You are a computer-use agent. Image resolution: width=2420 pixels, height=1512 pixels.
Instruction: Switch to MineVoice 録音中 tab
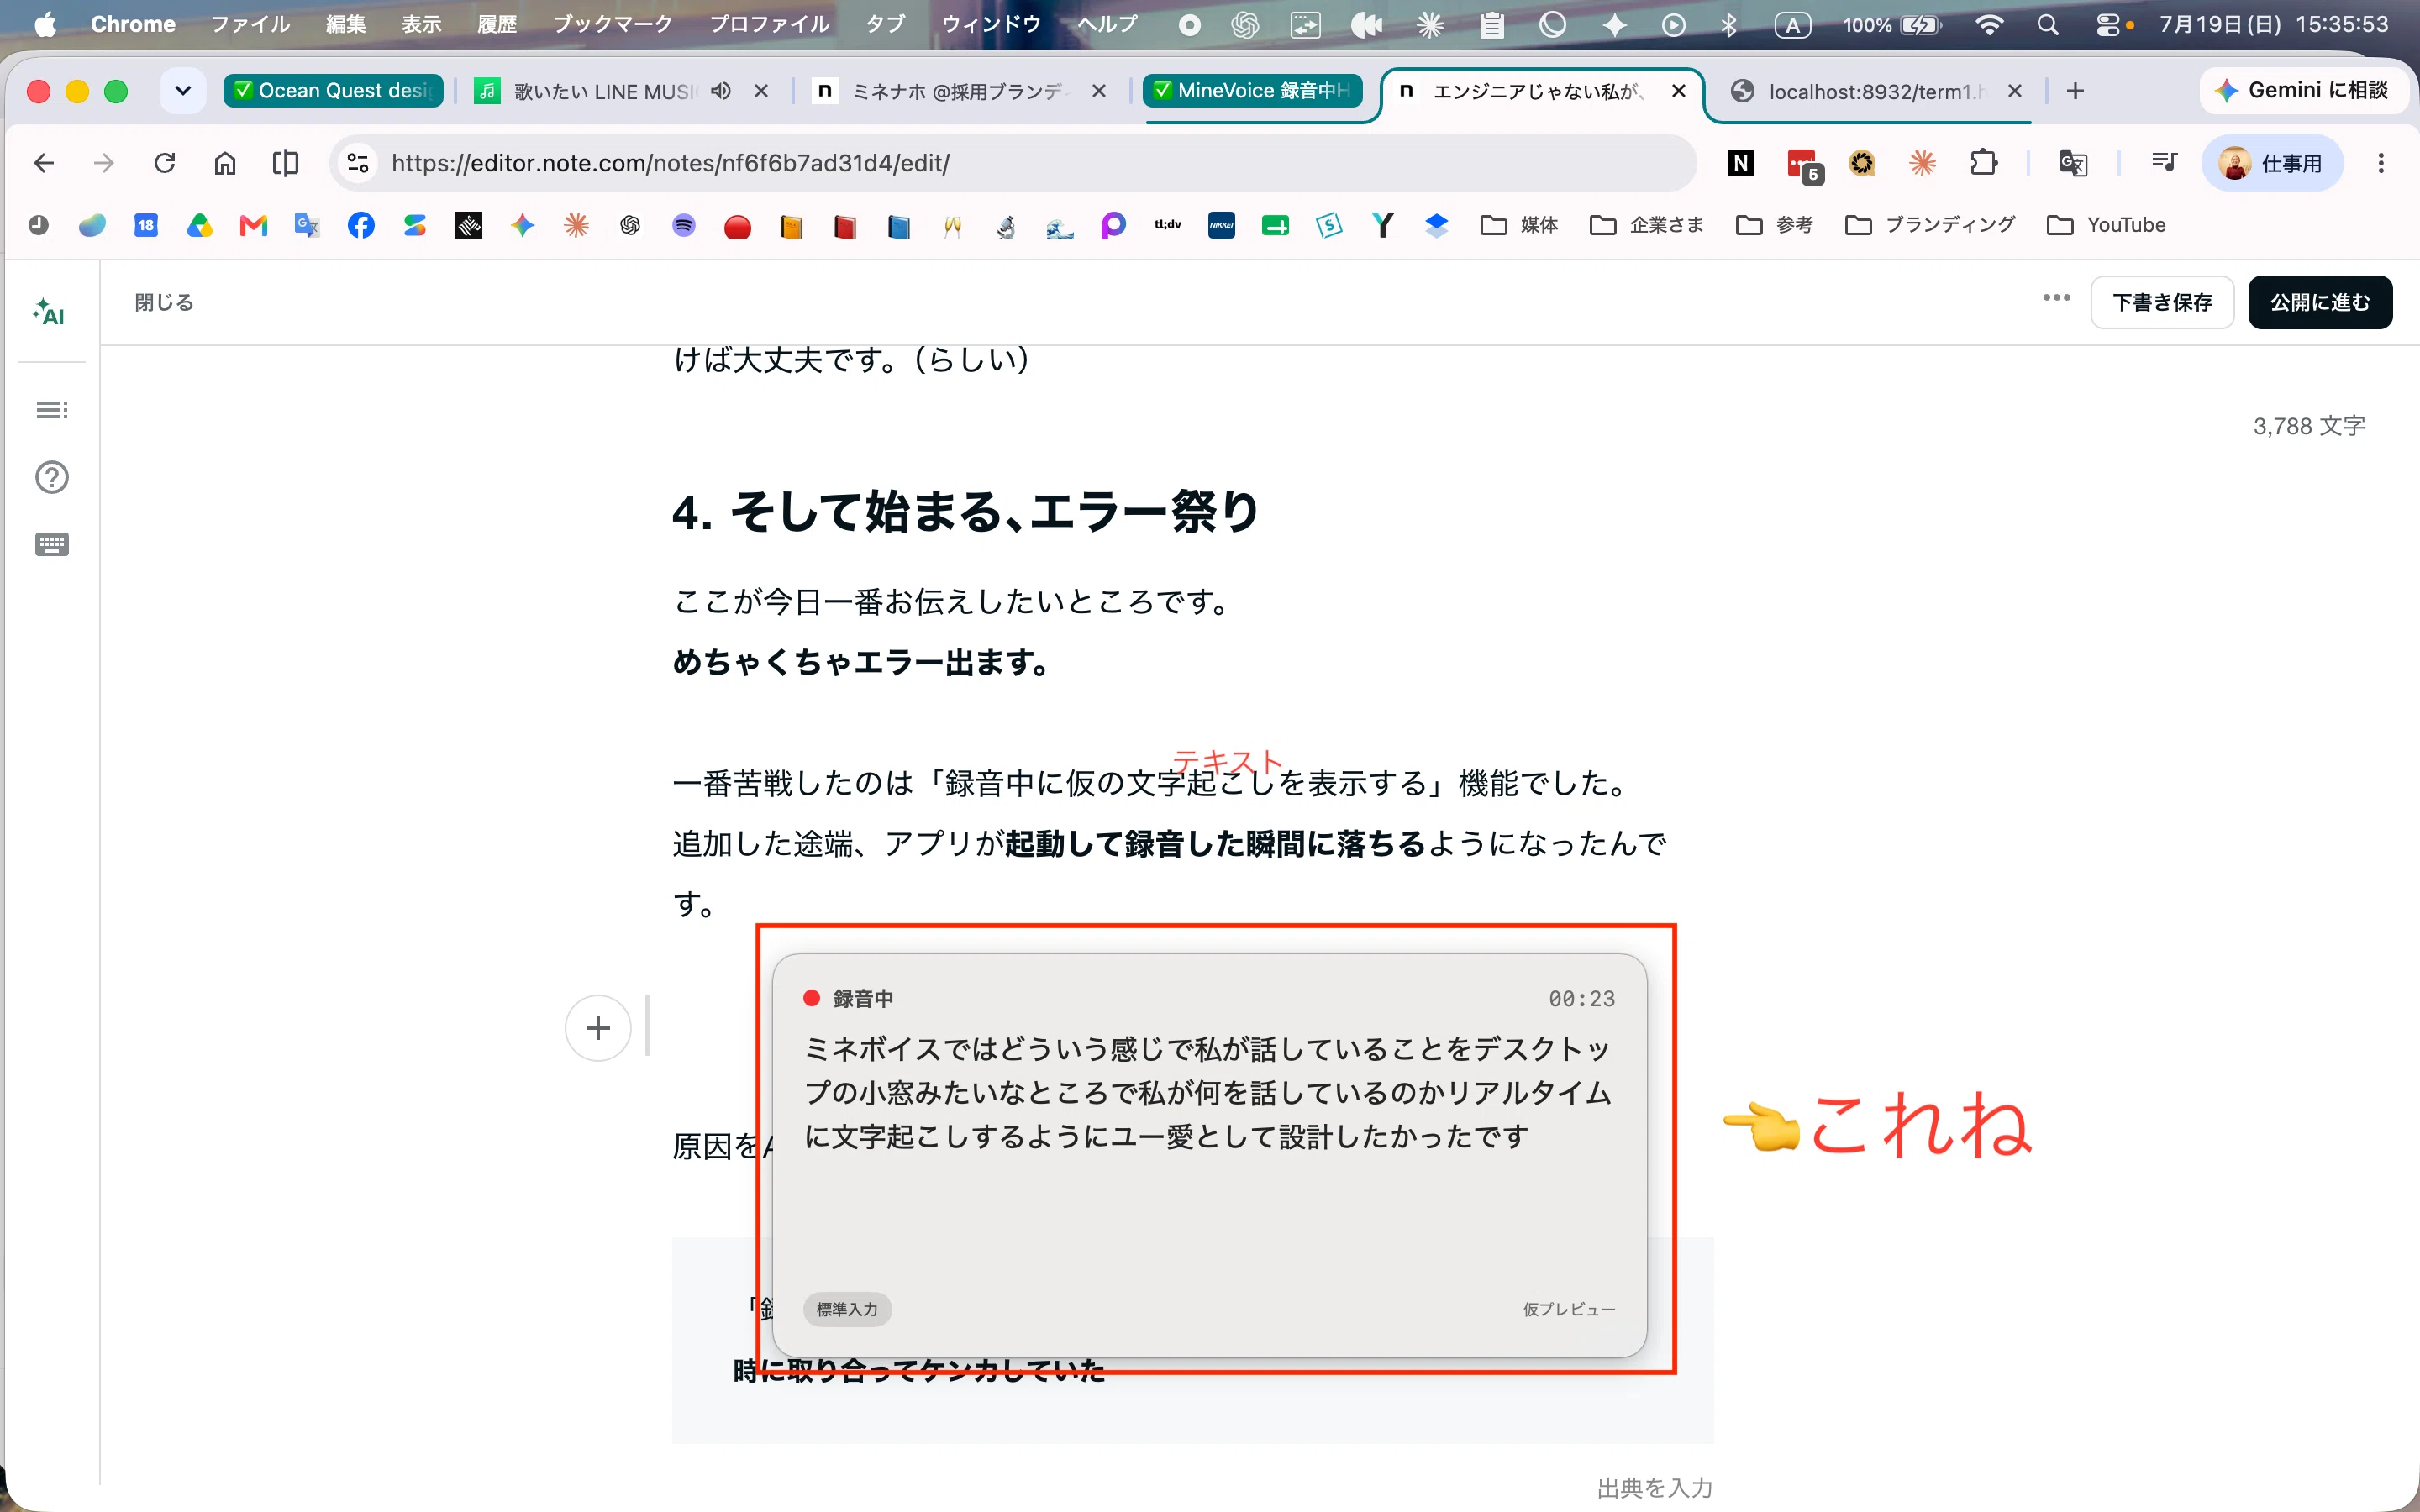tap(1253, 91)
